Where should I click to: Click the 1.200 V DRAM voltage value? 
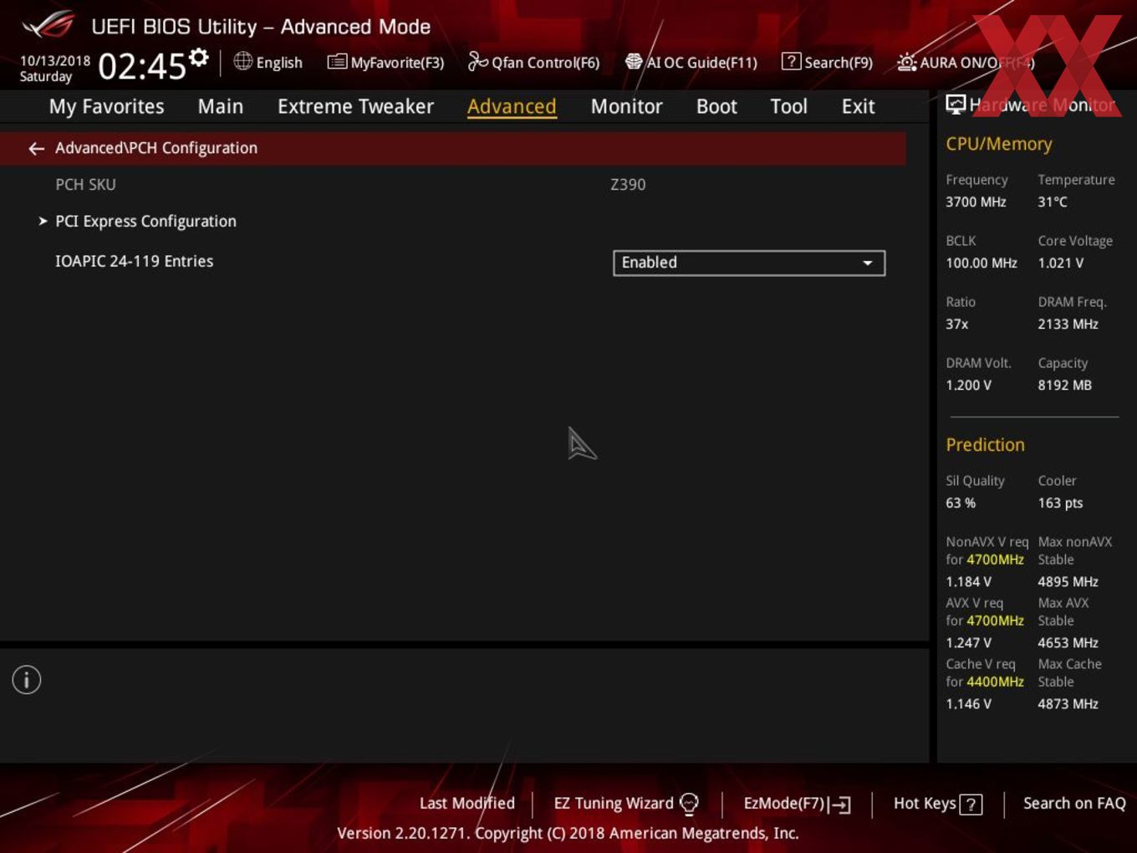(968, 385)
